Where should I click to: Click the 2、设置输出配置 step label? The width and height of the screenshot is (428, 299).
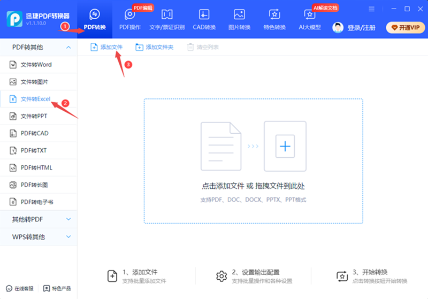click(x=256, y=272)
